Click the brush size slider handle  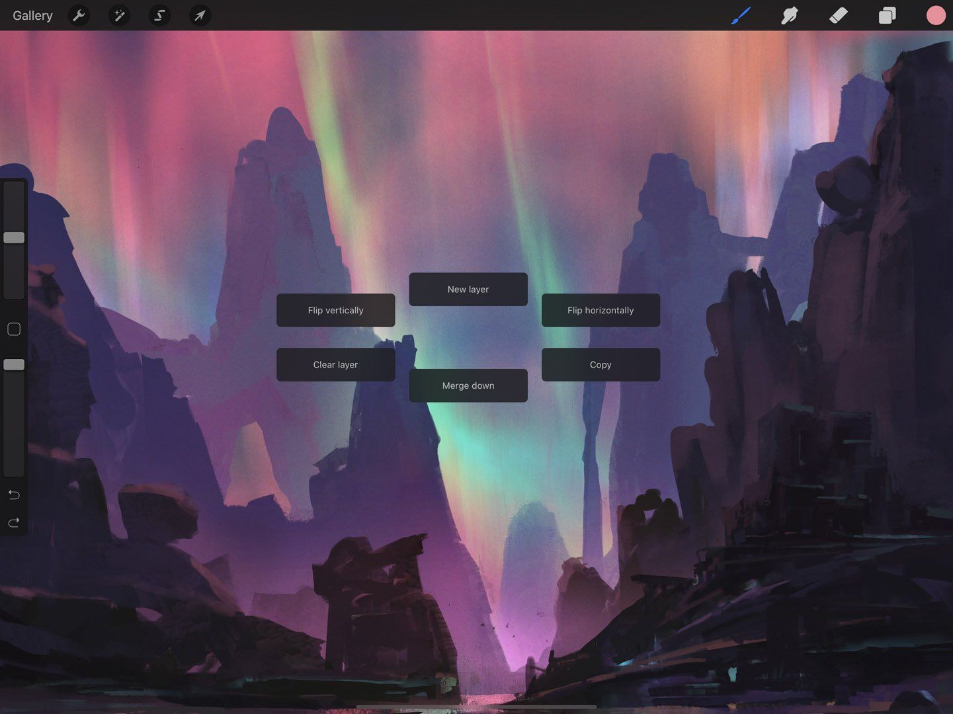point(14,237)
